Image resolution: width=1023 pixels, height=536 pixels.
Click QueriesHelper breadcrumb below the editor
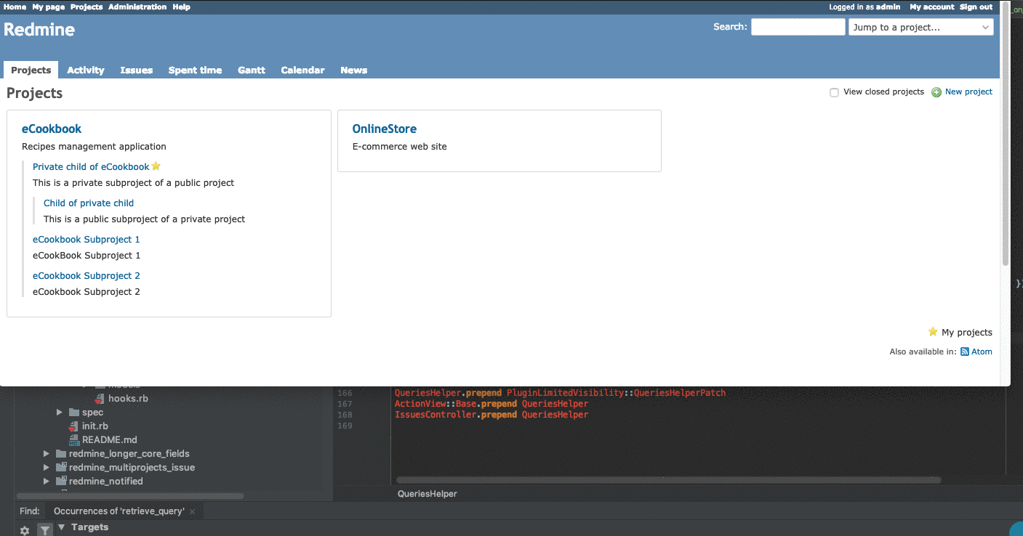click(428, 494)
